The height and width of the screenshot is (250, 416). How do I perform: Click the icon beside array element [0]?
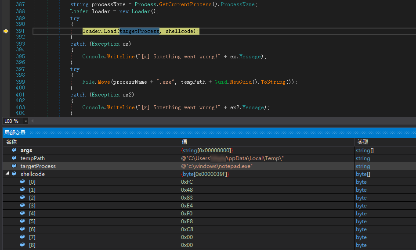pyautogui.click(x=22, y=182)
